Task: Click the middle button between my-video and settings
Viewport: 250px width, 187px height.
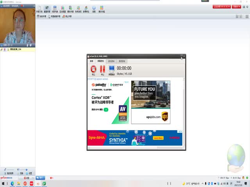Action: pos(20,173)
